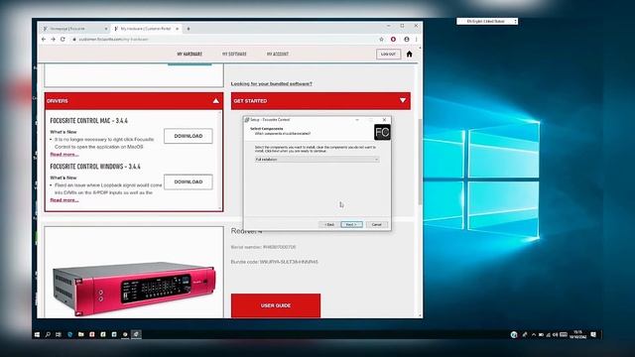Open Task View on the taskbar

pos(59,334)
